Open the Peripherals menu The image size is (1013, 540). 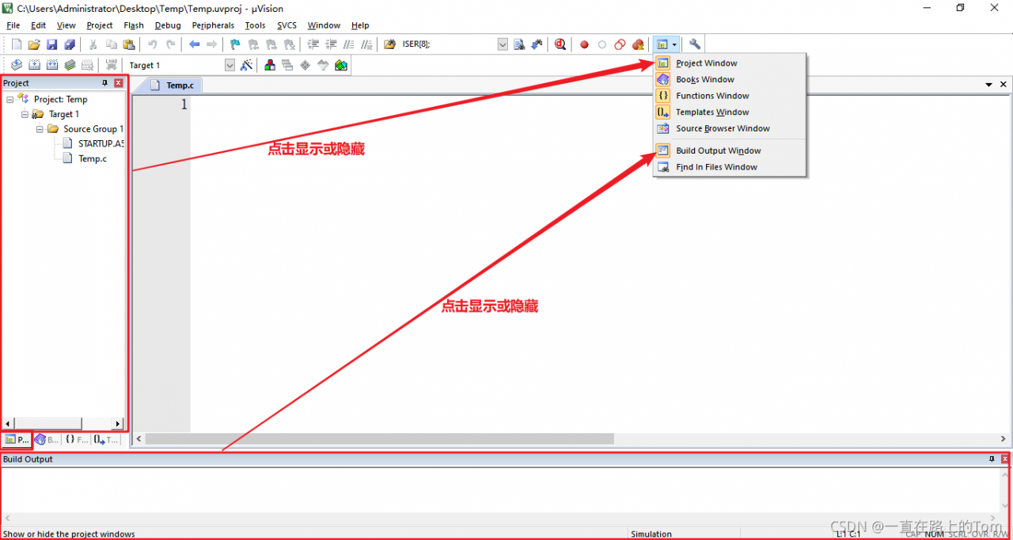tap(213, 25)
